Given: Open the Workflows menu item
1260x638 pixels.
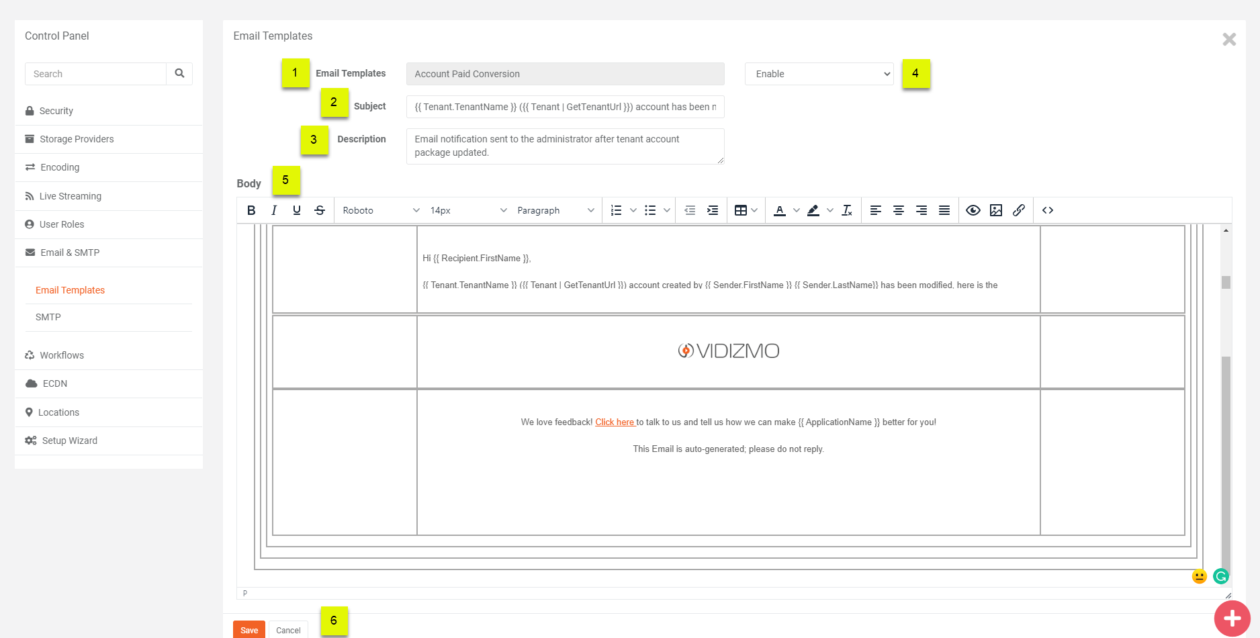Looking at the screenshot, I should point(62,355).
